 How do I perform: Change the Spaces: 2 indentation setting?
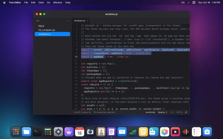(x=162, y=112)
